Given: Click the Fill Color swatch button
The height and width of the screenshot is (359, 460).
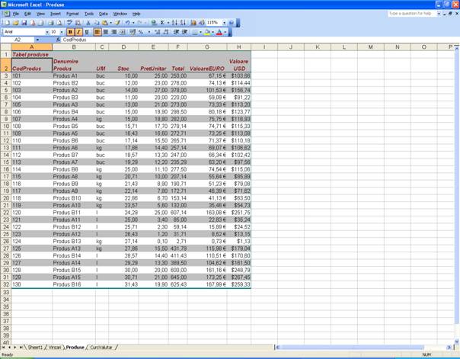Looking at the screenshot, I should click(206, 32).
